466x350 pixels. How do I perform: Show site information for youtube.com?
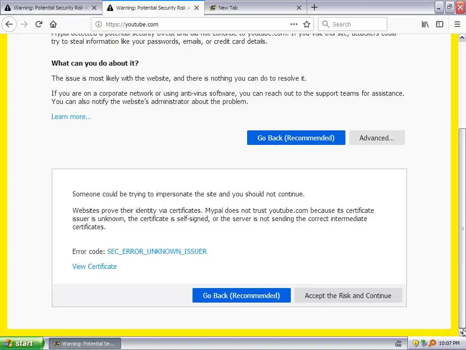tap(99, 25)
